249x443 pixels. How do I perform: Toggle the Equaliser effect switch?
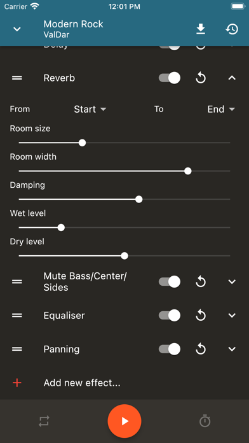pos(170,315)
